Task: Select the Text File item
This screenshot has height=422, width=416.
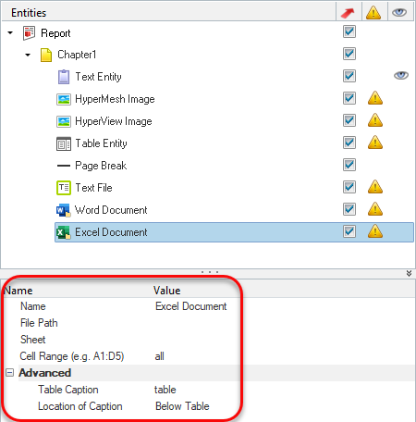Action: [x=93, y=188]
